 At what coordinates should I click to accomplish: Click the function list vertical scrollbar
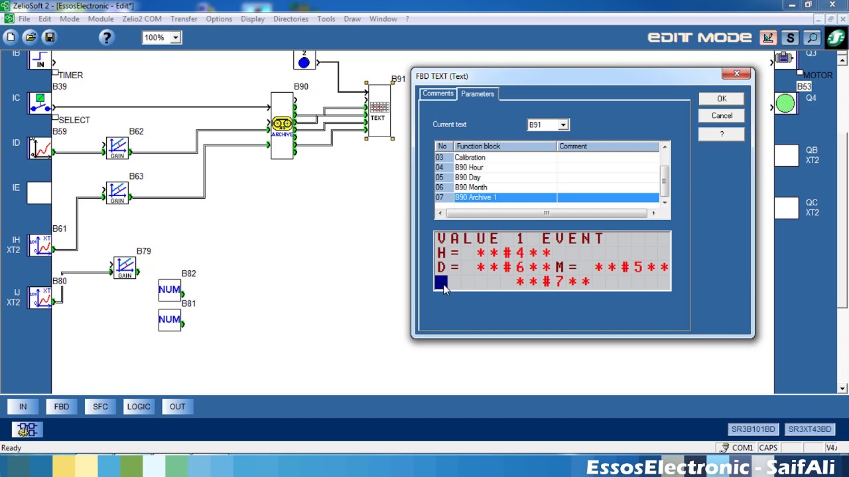(665, 174)
